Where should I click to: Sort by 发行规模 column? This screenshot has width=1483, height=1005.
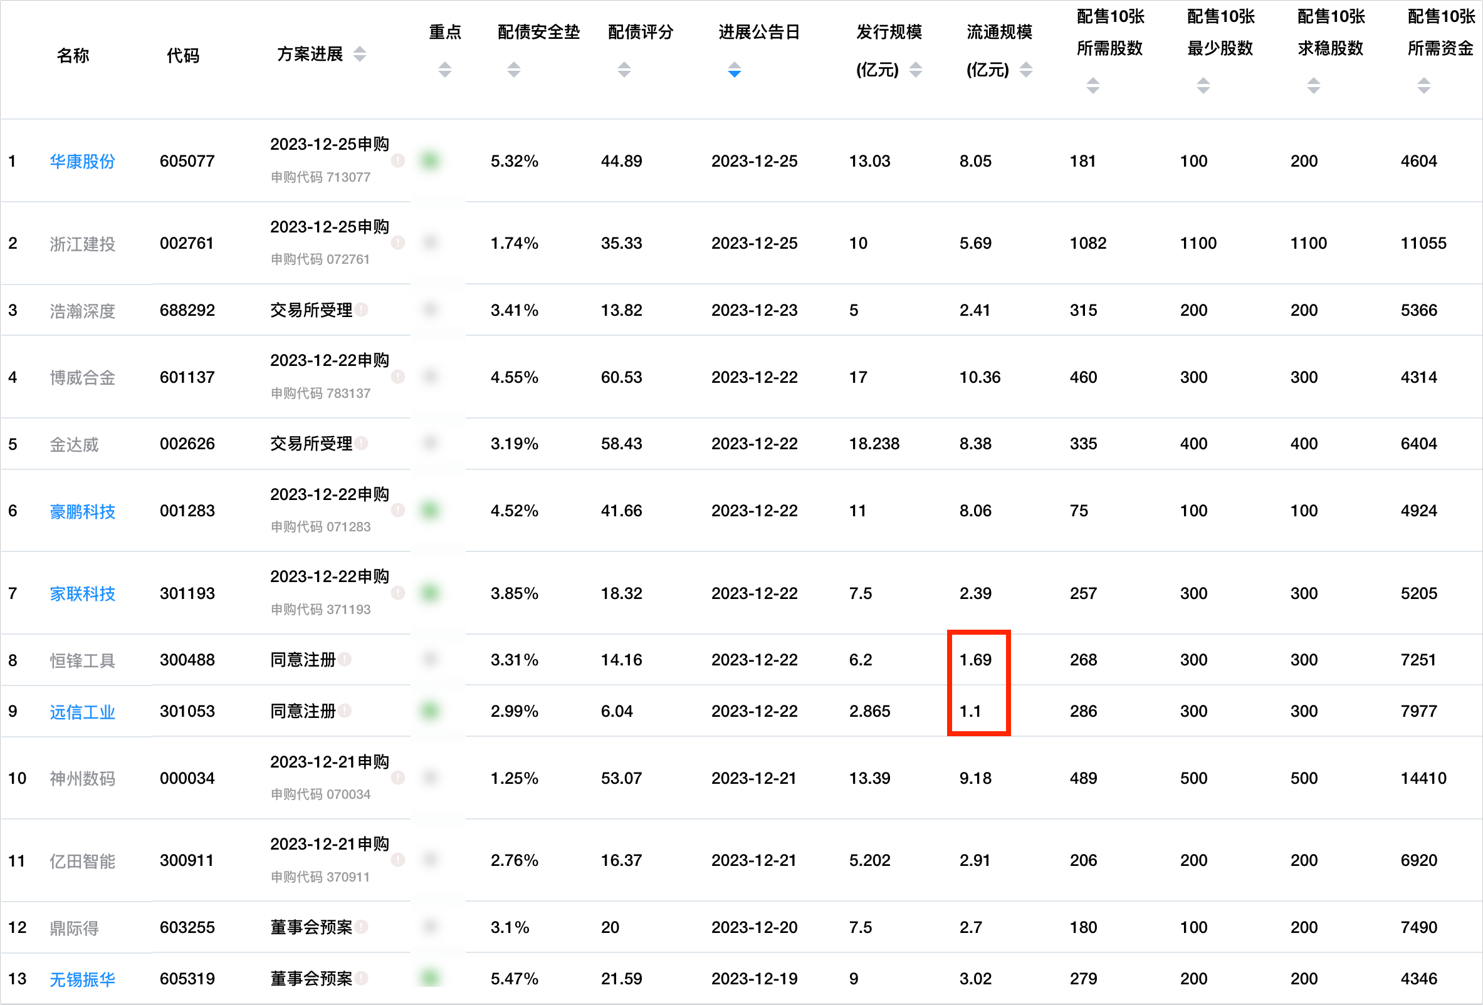915,70
